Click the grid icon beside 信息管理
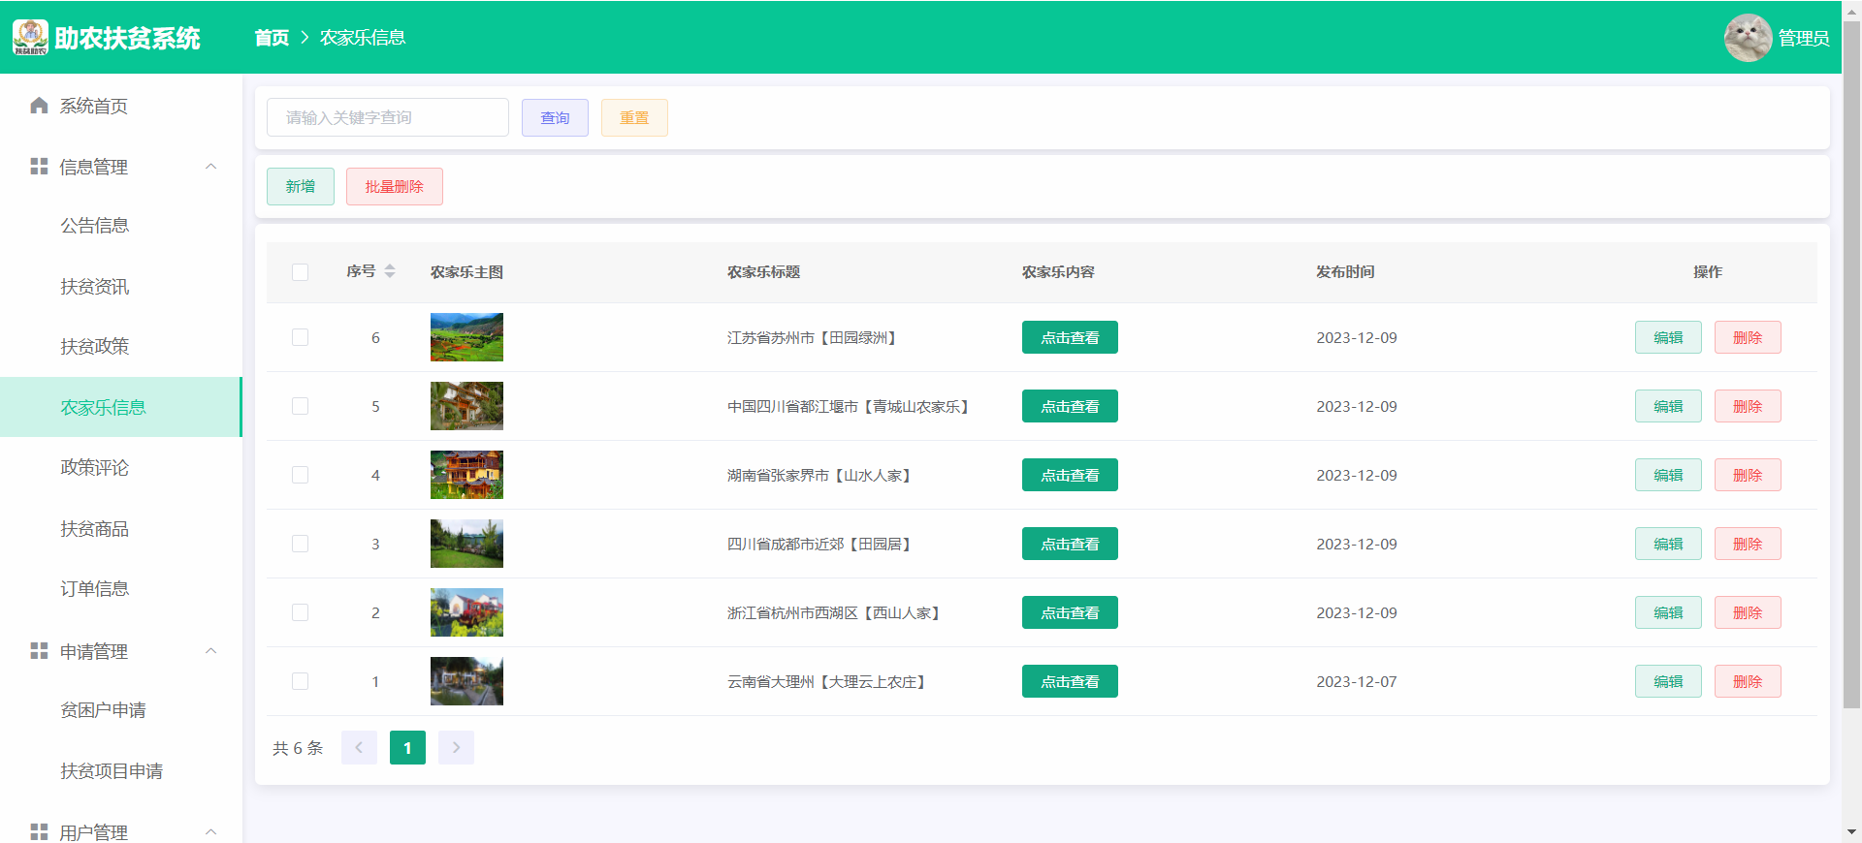Viewport: 1862px width, 843px height. (x=39, y=167)
